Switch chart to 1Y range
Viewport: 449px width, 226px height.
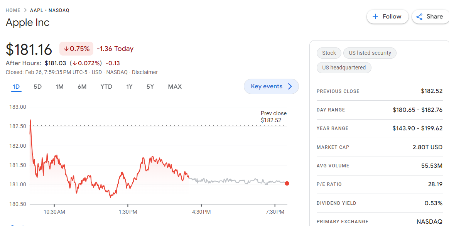pyautogui.click(x=130, y=86)
